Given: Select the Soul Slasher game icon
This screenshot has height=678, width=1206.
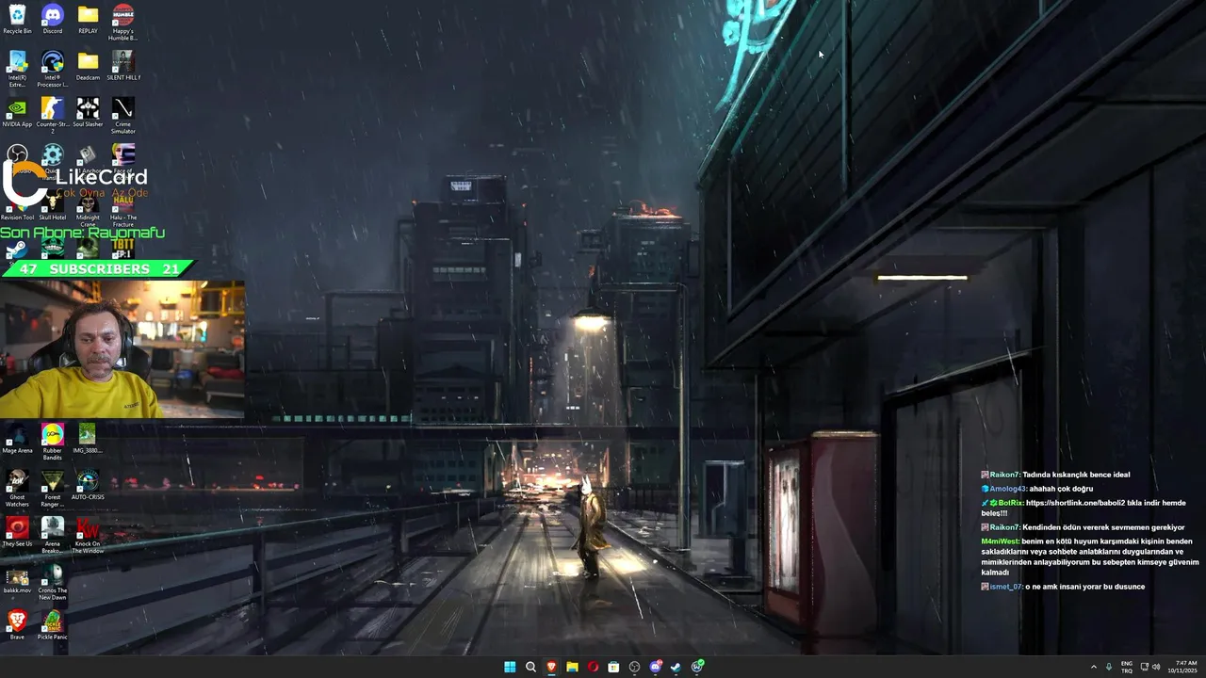Looking at the screenshot, I should click(x=88, y=112).
